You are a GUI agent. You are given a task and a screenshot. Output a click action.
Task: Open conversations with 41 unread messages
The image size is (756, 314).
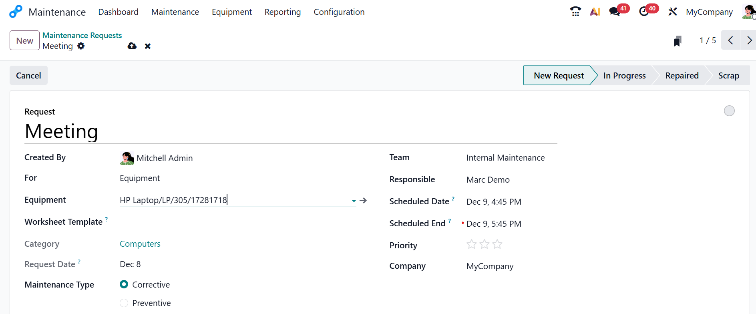615,12
